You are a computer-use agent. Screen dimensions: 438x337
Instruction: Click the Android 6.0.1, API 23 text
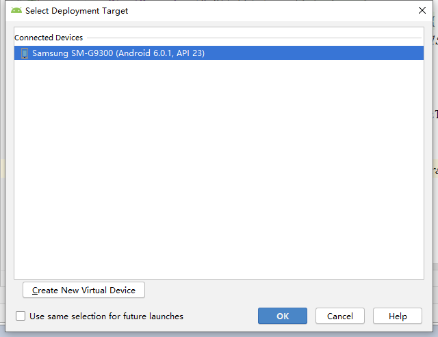tap(161, 53)
